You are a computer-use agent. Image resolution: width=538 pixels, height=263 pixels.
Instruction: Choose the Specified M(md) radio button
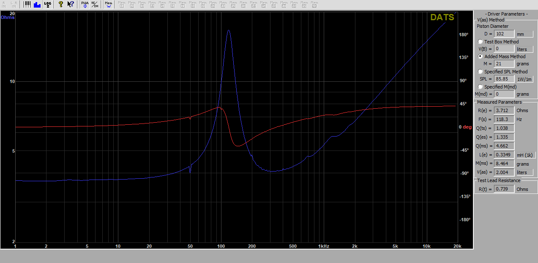[x=481, y=87]
